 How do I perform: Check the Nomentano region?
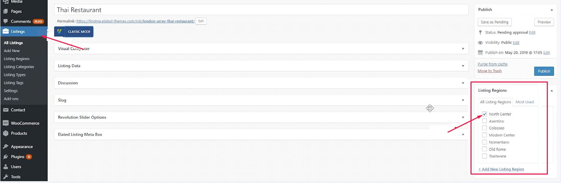click(x=484, y=142)
